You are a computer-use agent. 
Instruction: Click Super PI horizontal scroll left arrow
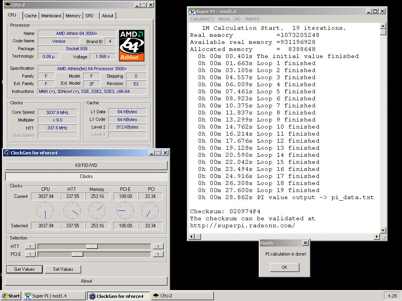191,237
